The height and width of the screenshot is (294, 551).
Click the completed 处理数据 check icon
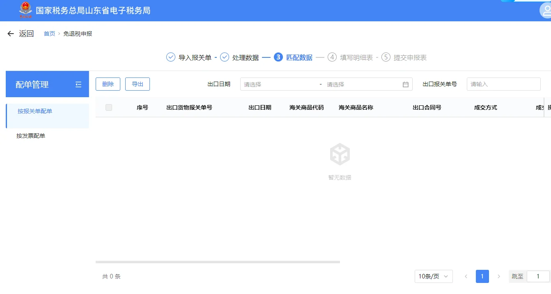(x=224, y=57)
